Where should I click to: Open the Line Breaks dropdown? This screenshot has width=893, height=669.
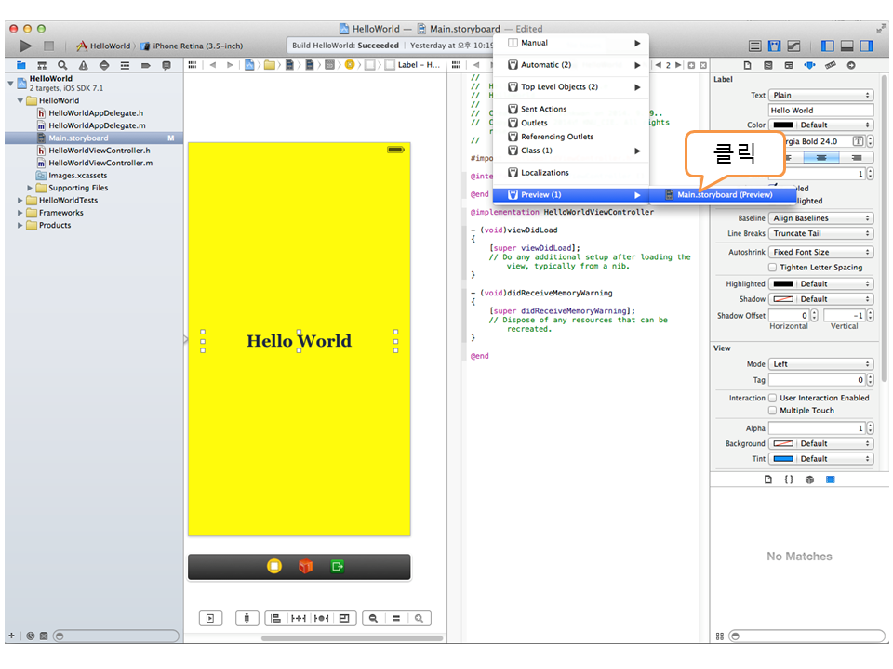820,233
